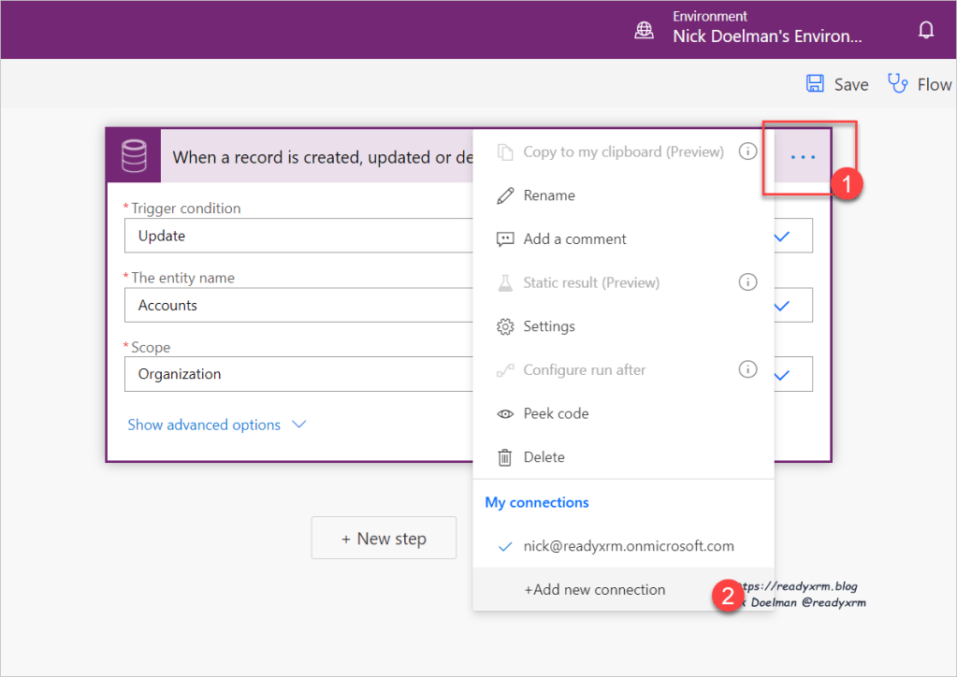Select nick@readyxrm.onmicrosoft.com connection

pyautogui.click(x=628, y=546)
